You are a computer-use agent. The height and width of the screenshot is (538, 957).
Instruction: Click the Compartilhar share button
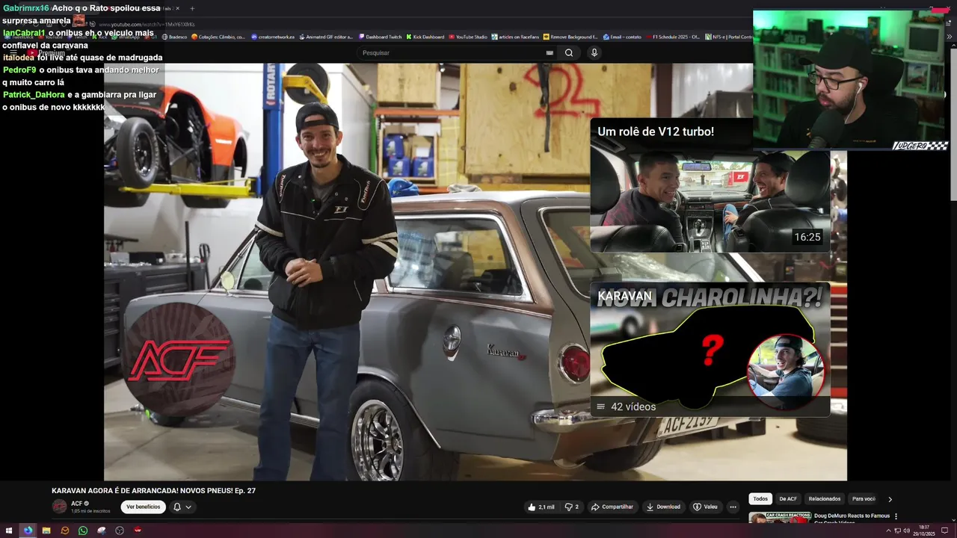(x=612, y=507)
